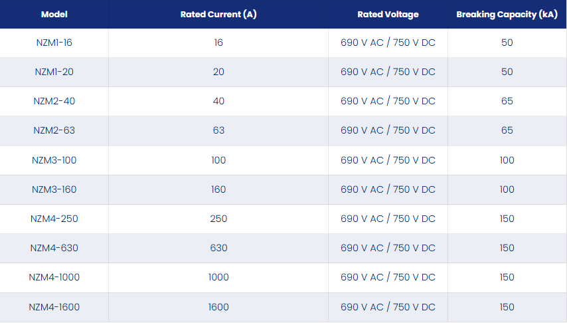Viewport: 567px width, 323px height.
Task: Click the Rated Current (A) column header
Action: (218, 15)
